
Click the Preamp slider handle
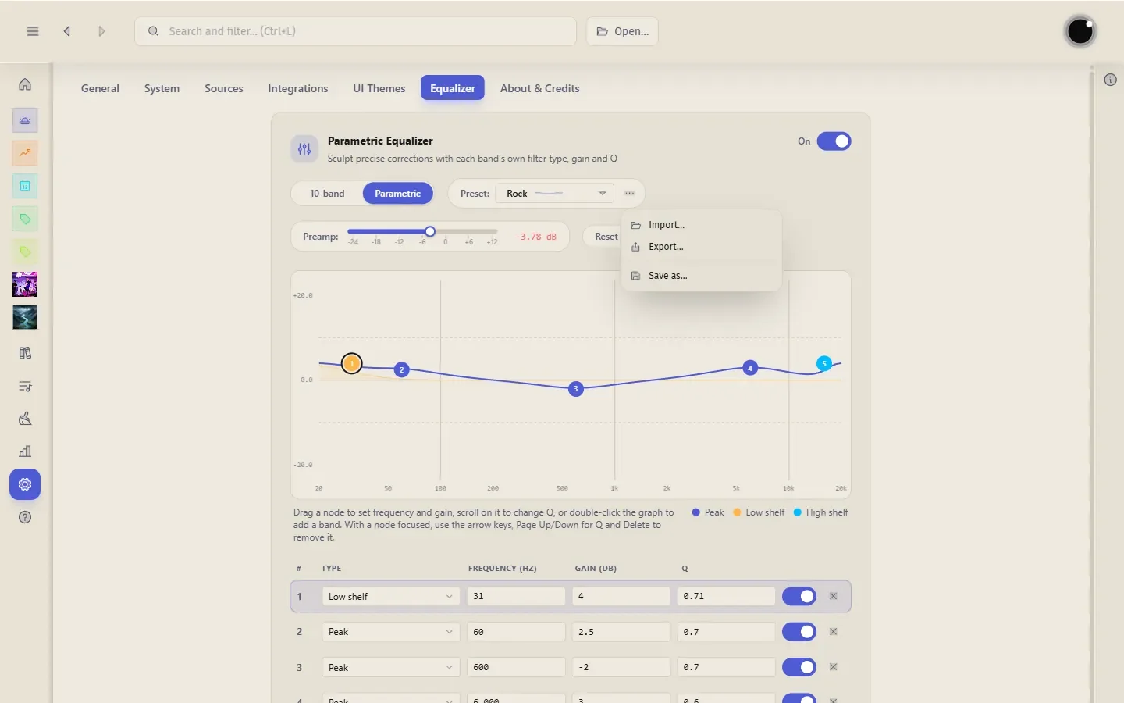430,231
